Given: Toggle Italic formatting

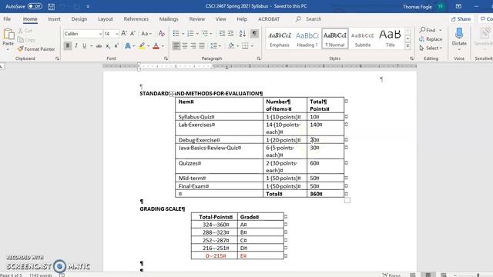Looking at the screenshot, I should (76, 46).
